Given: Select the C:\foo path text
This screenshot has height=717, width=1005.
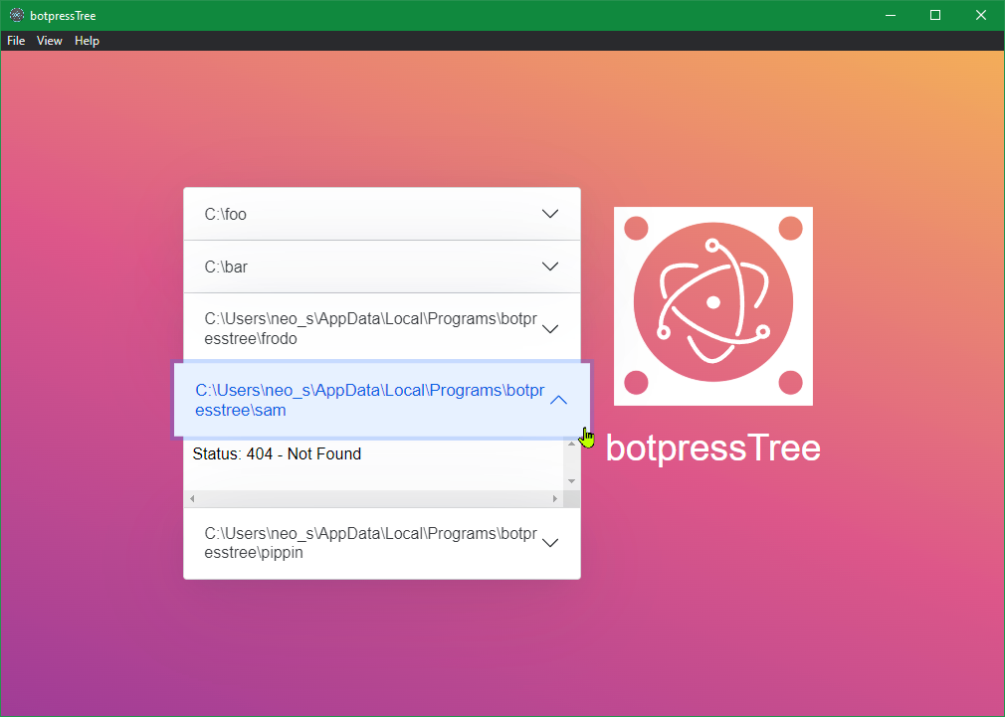Looking at the screenshot, I should [x=226, y=214].
